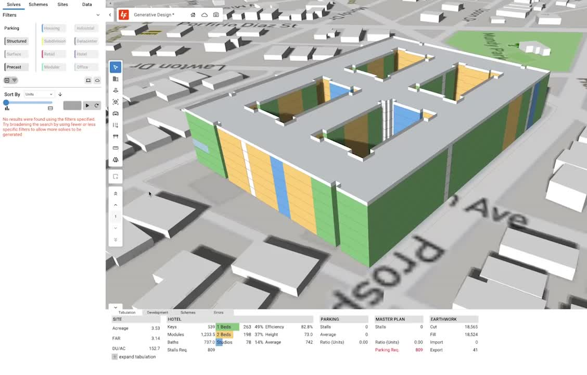The image size is (587, 375).
Task: Switch to the Development tab
Action: point(157,312)
